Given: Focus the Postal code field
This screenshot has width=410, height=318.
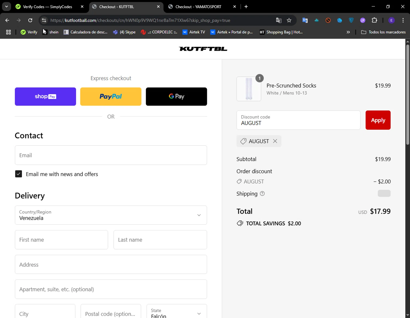Looking at the screenshot, I should [x=111, y=311].
